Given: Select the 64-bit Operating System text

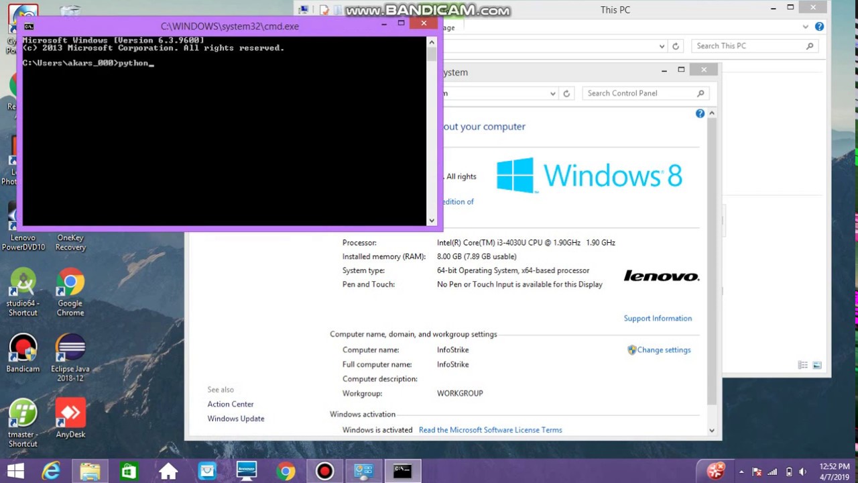Looking at the screenshot, I should pos(513,270).
